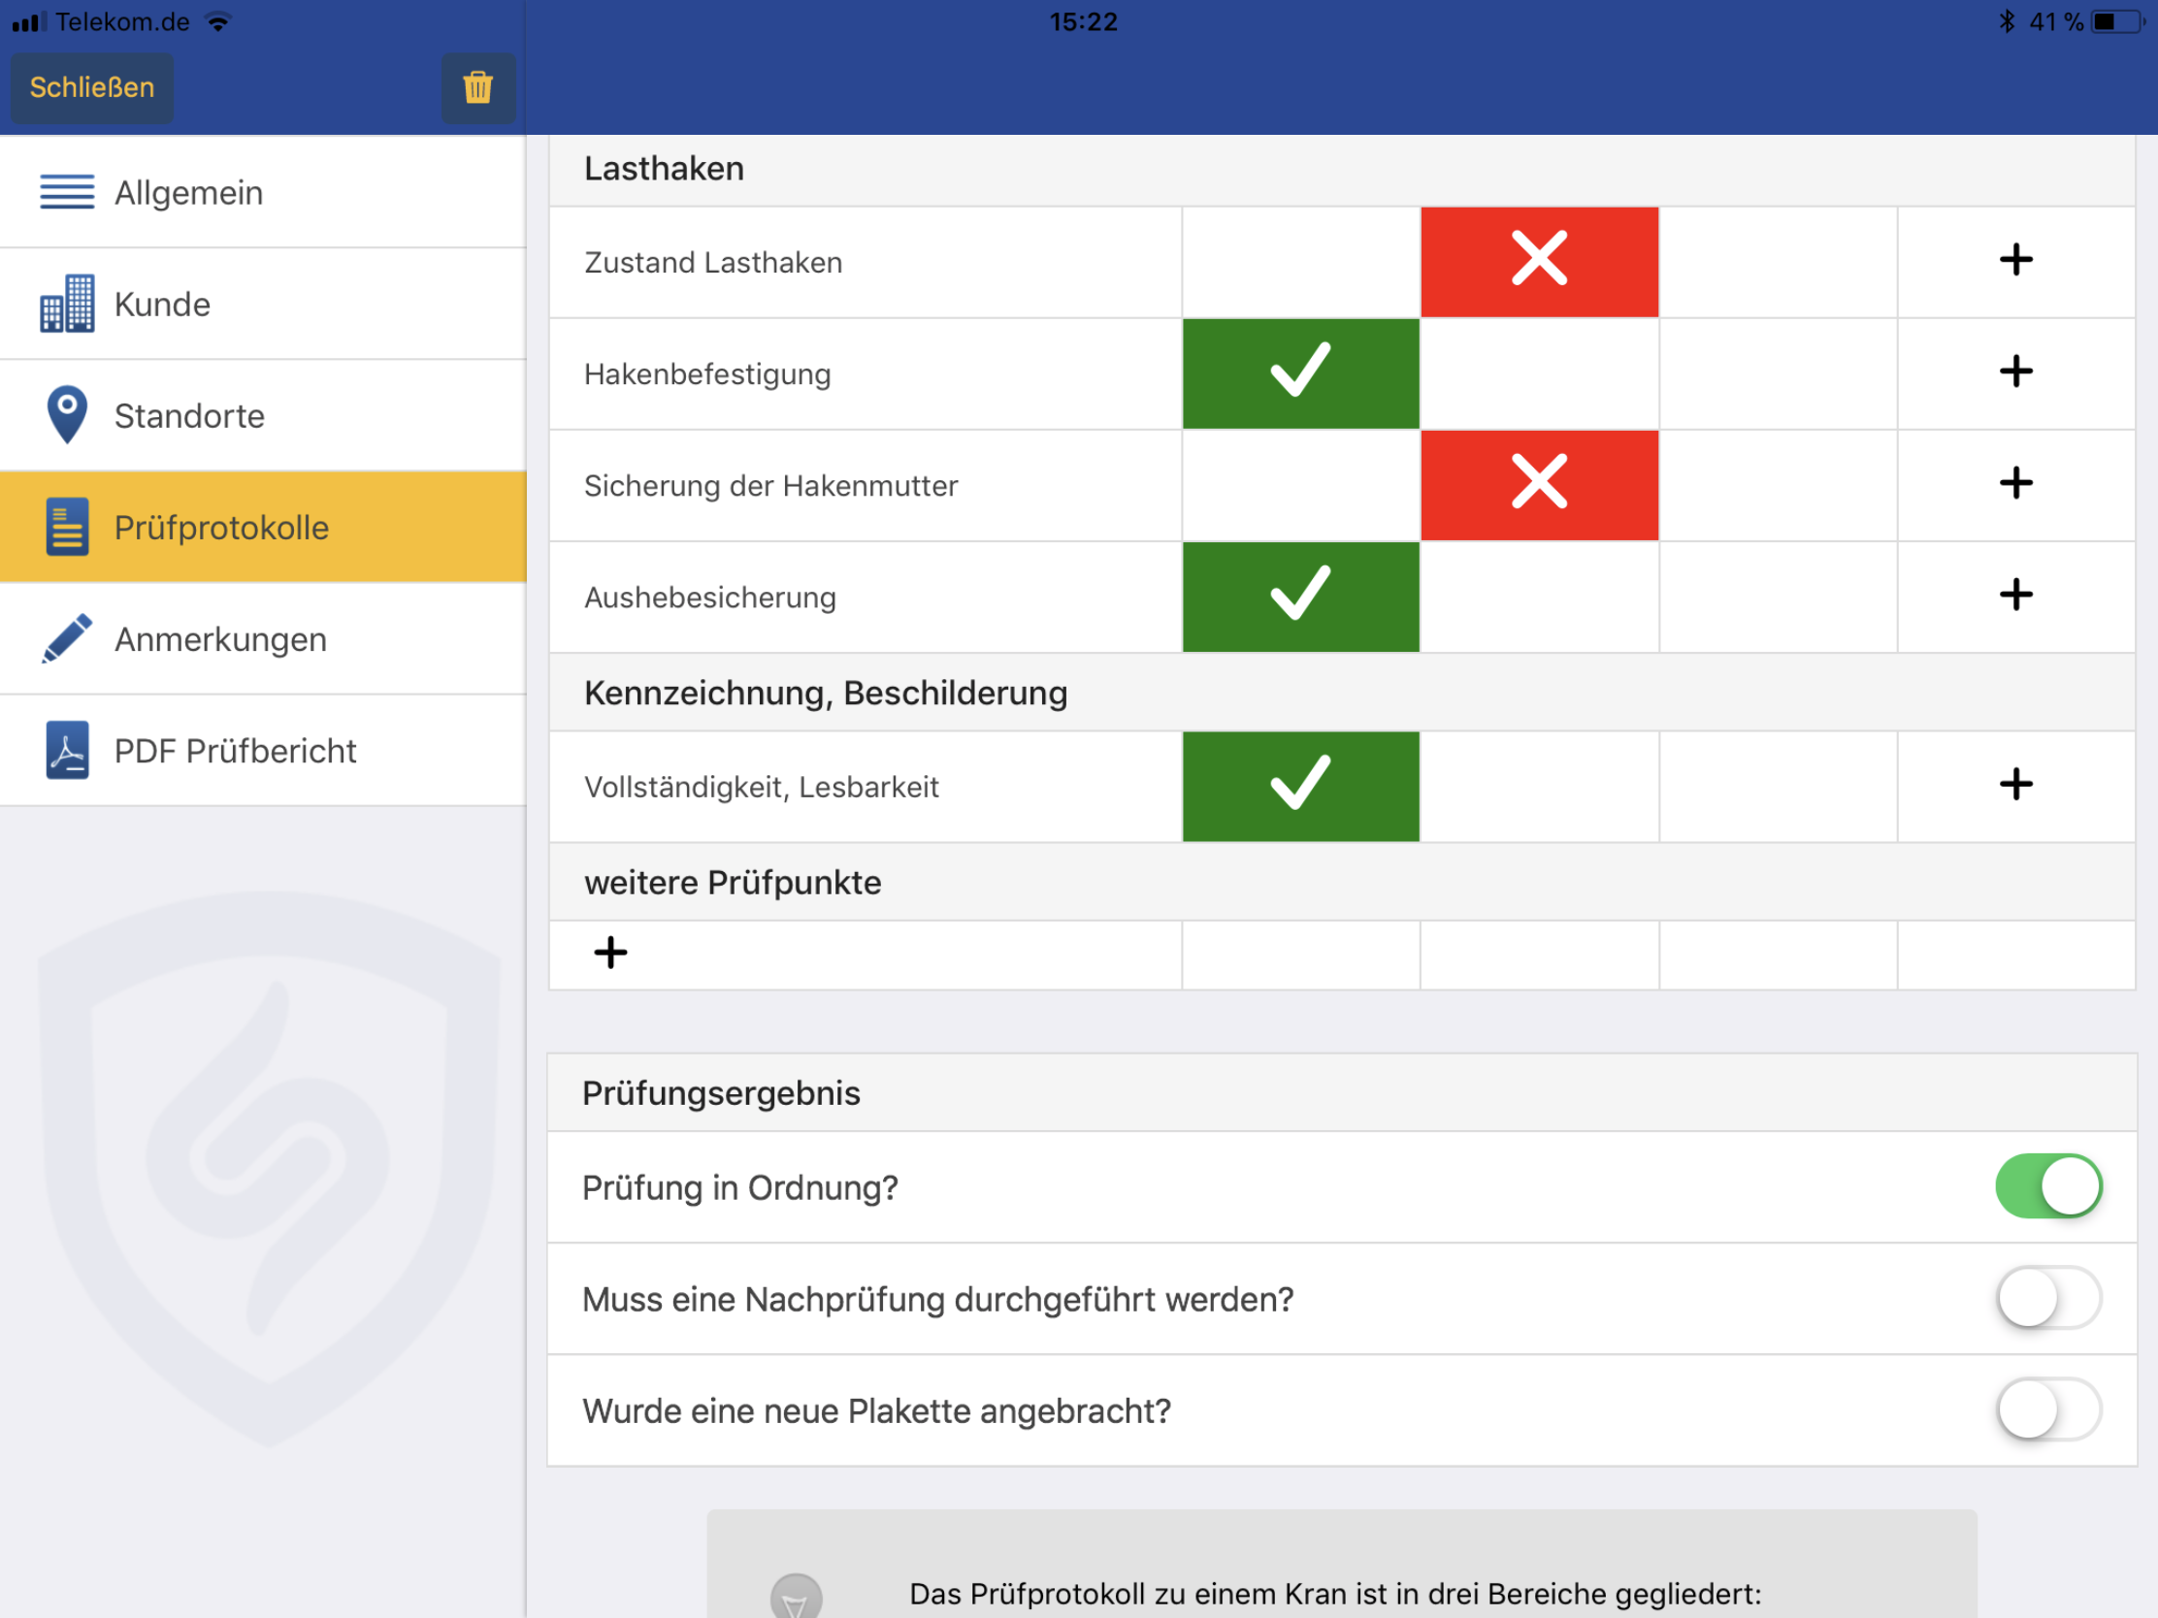Add note to Vollständigkeit, Lesbarkeit row
This screenshot has height=1618, width=2158.
[x=2015, y=785]
